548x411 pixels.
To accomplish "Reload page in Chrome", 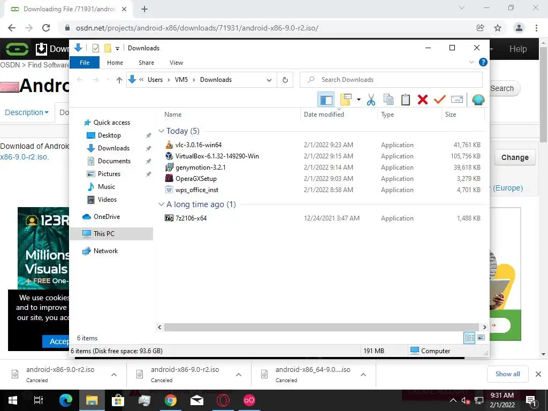I will pyautogui.click(x=46, y=28).
